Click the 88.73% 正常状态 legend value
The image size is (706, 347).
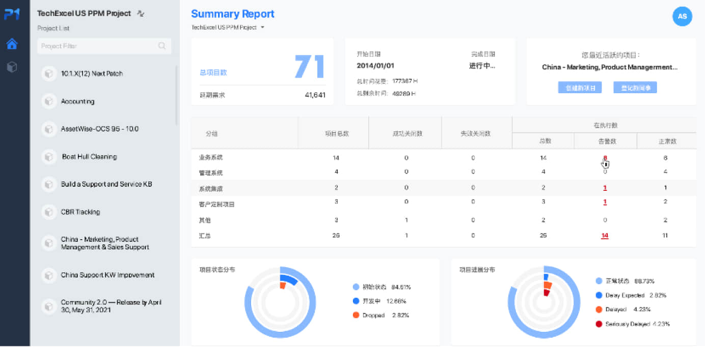pos(645,281)
